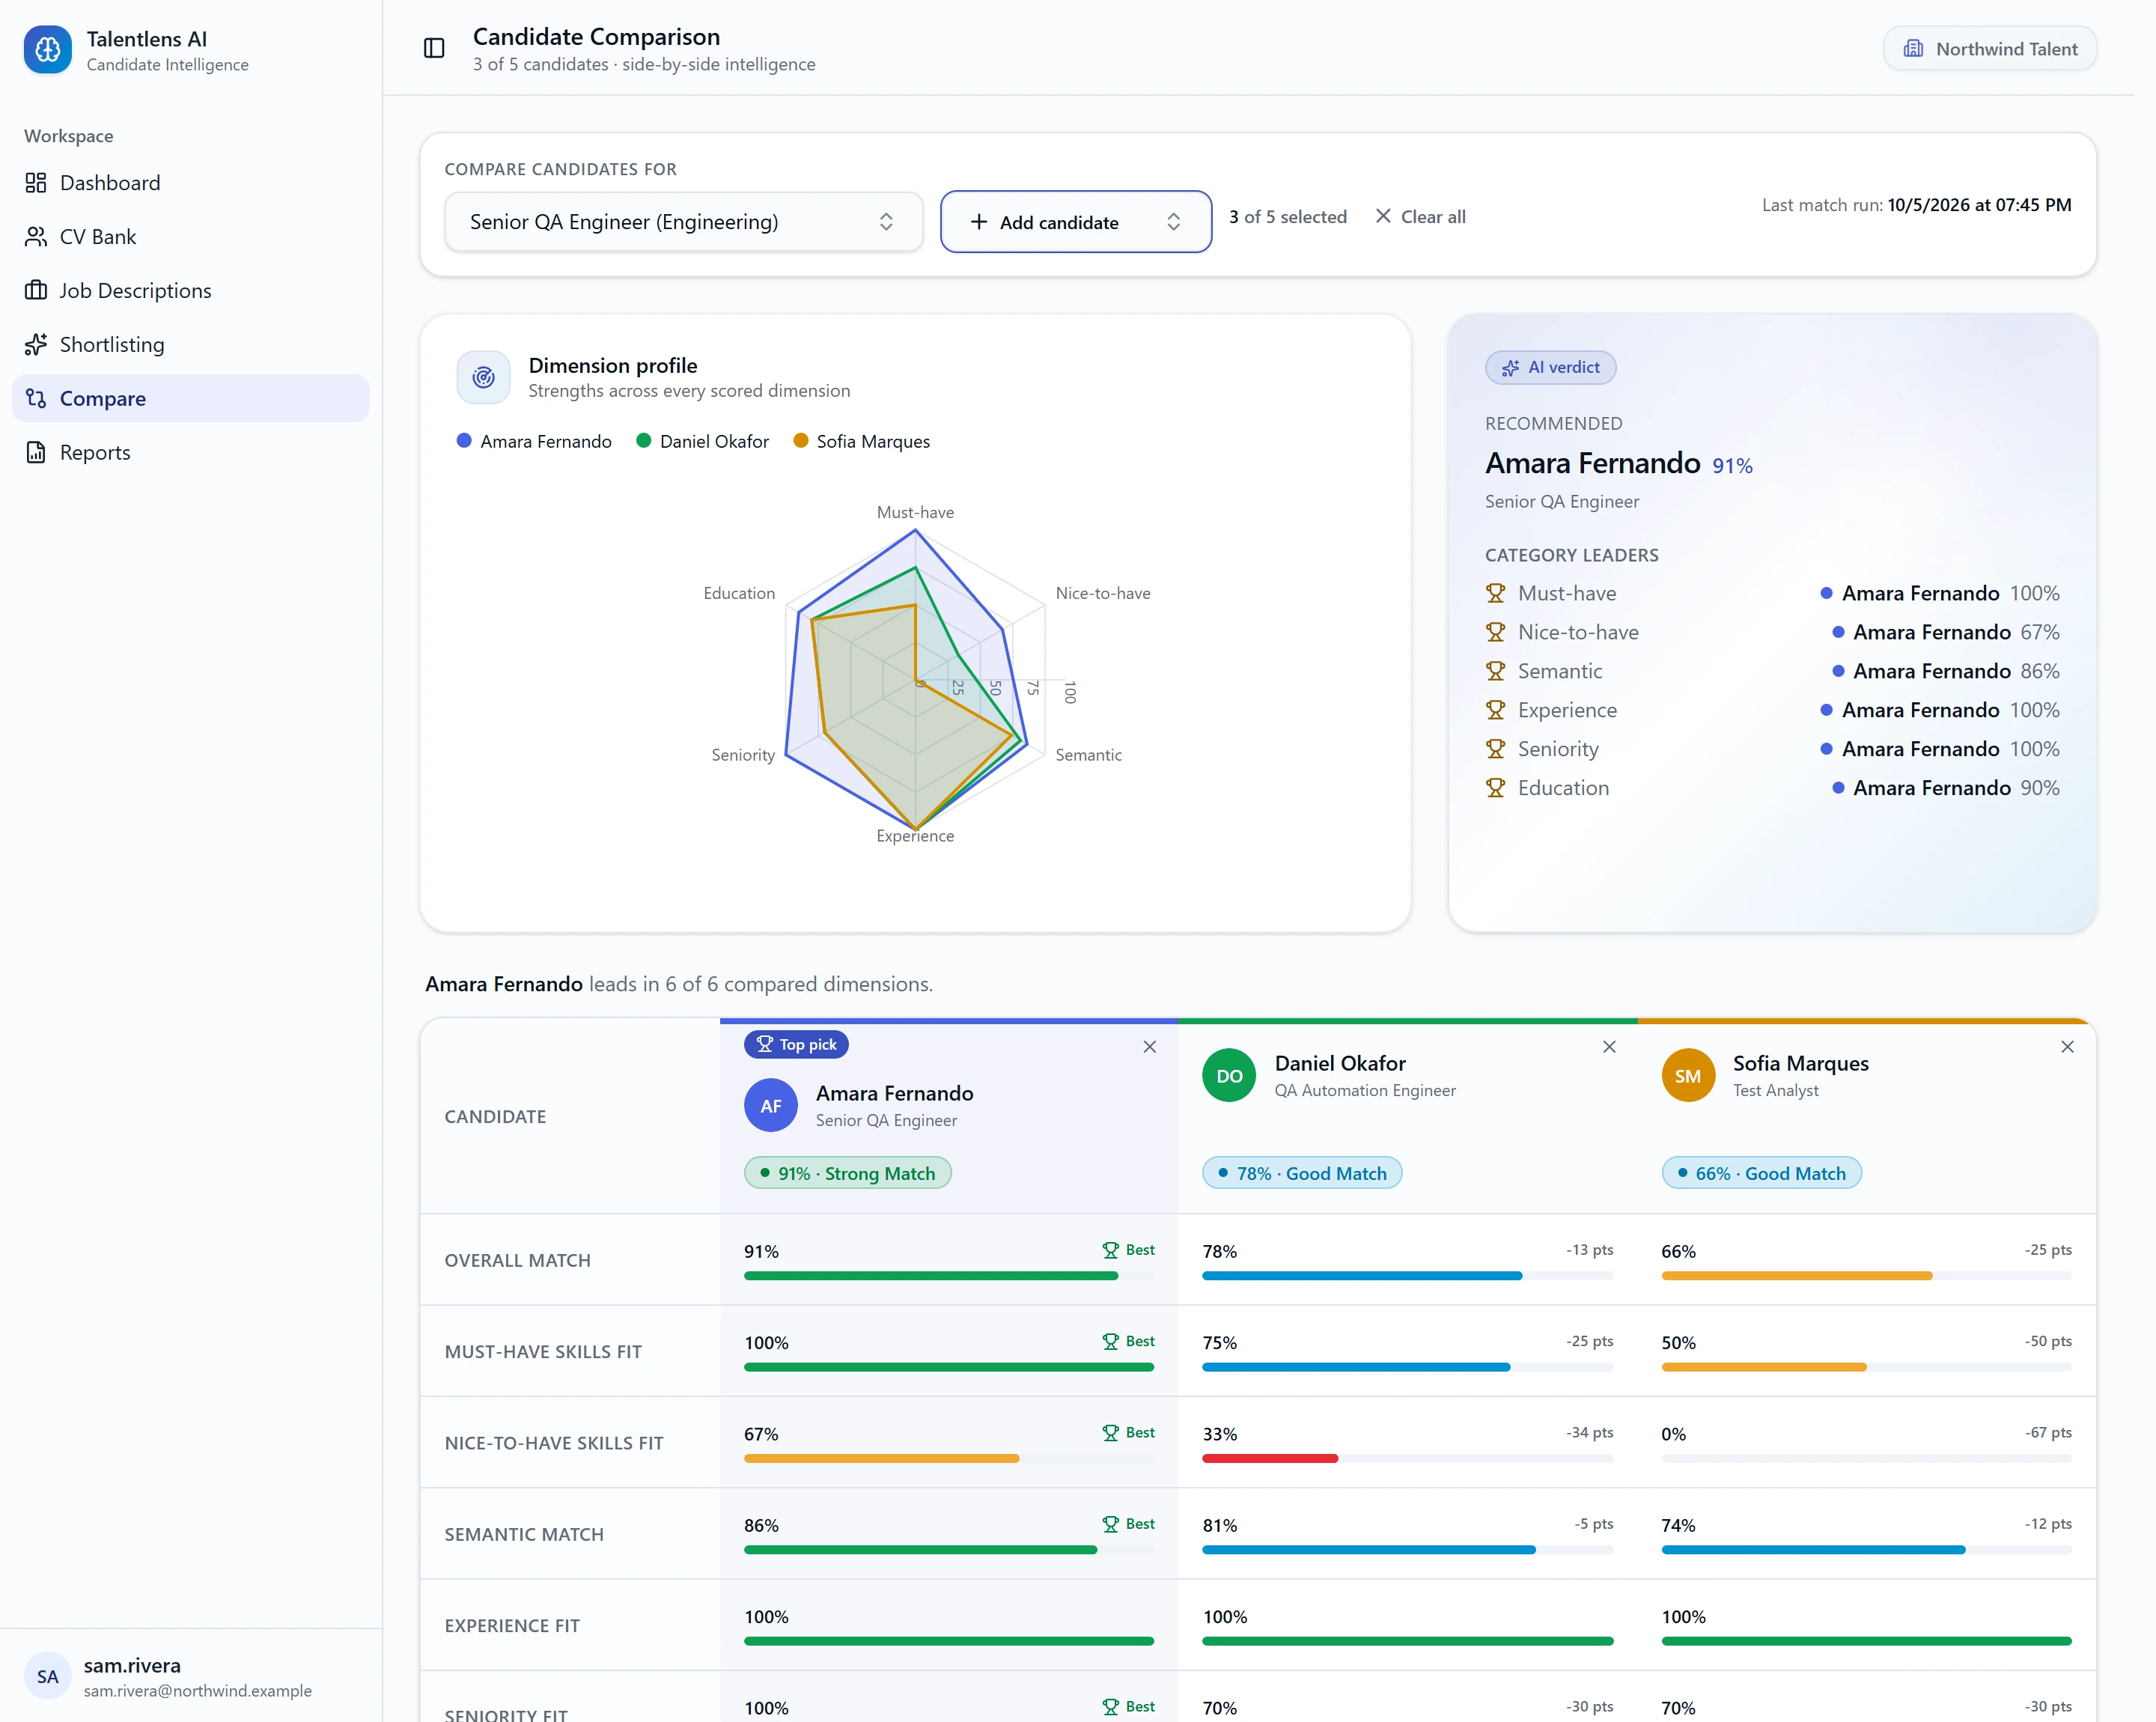Click the AF avatar circle
The width and height of the screenshot is (2156, 1722).
[x=771, y=1106]
